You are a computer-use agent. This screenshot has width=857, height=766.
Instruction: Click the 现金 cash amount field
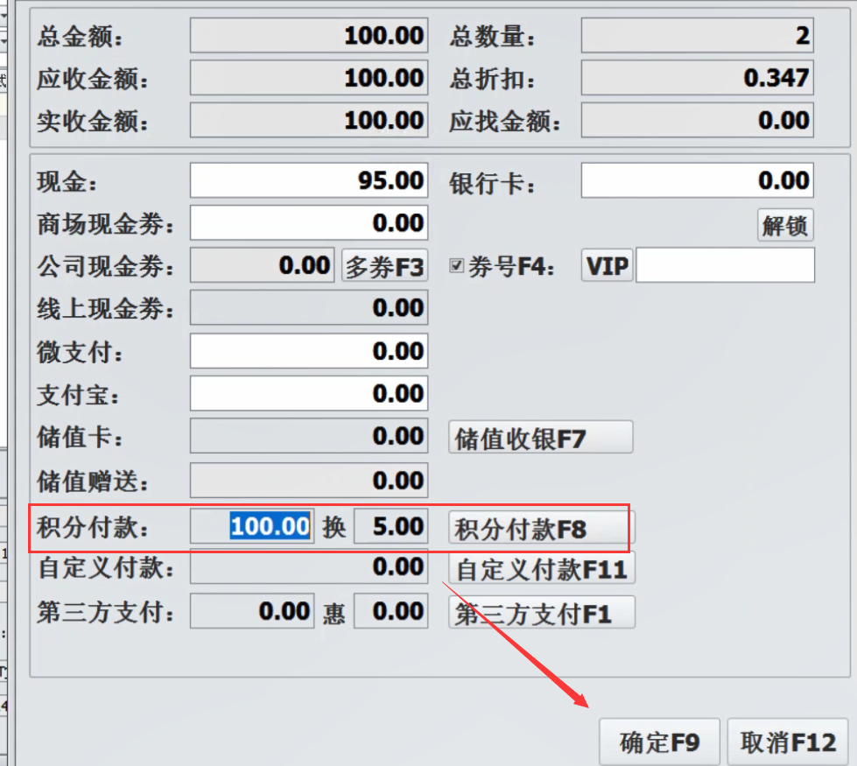point(308,181)
